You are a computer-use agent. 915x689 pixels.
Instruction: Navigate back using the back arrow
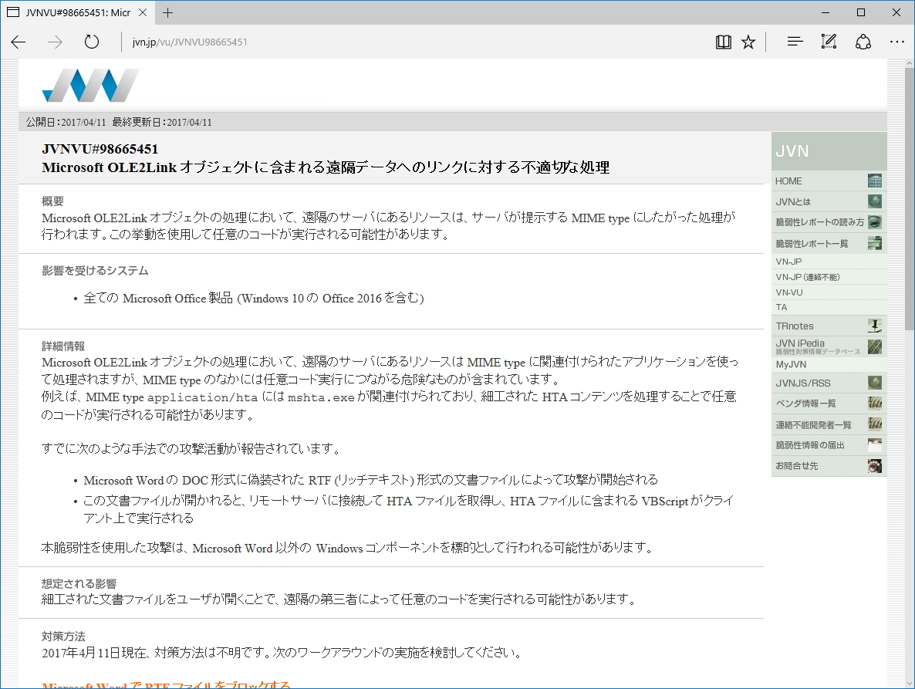coord(18,42)
